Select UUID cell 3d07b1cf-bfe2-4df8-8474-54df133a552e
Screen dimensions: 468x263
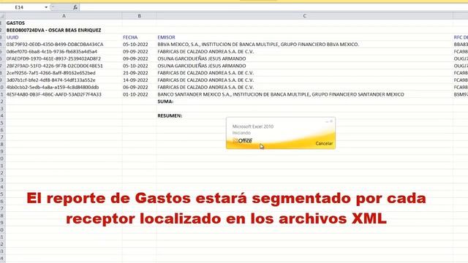click(x=64, y=80)
